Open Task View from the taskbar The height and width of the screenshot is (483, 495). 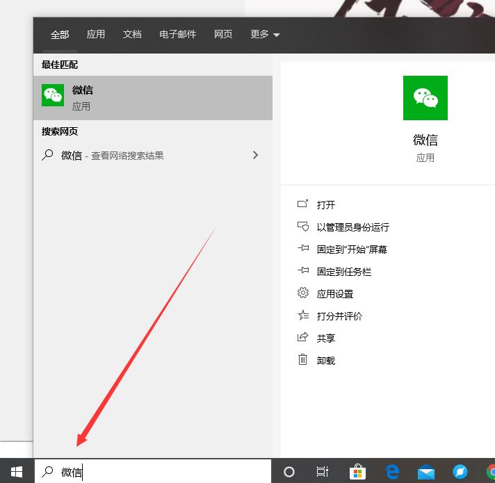coord(323,472)
